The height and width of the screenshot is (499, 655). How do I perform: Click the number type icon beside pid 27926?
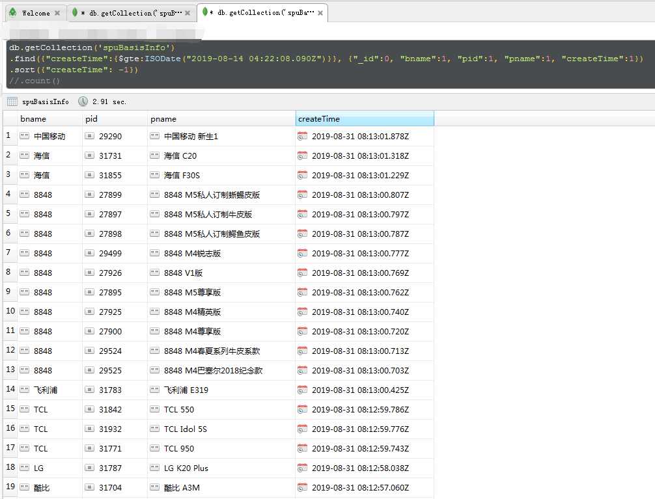(x=89, y=273)
